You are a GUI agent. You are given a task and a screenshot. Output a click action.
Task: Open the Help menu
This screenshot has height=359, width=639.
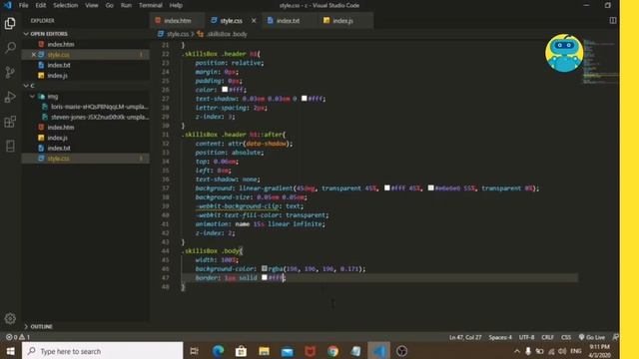click(176, 5)
